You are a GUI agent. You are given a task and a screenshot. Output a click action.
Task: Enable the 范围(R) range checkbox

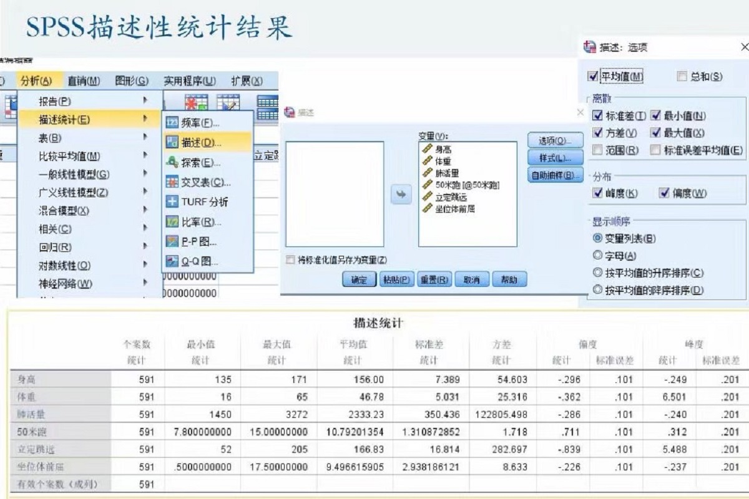(597, 150)
